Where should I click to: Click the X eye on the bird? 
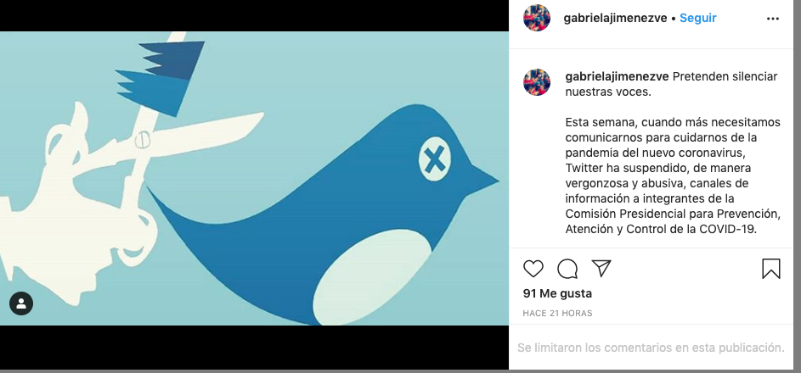(x=435, y=160)
